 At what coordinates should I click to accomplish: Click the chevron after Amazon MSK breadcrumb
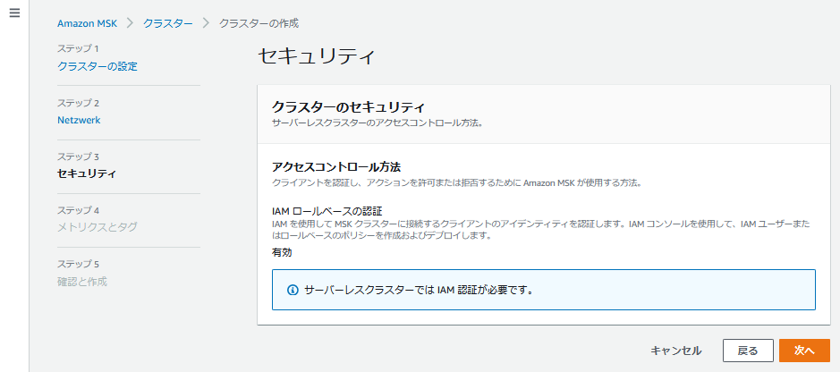click(x=129, y=23)
